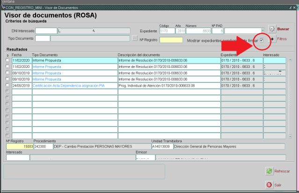
Task: Click the yellow Nº Registro search field
Action: (x=171, y=40)
